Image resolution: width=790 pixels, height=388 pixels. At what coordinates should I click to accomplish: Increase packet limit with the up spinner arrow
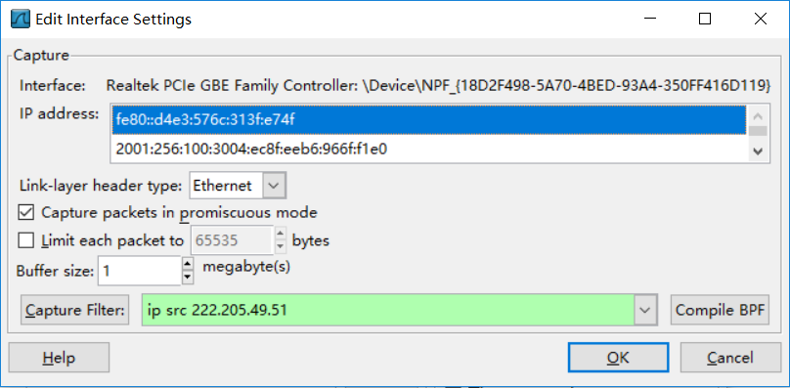click(281, 235)
